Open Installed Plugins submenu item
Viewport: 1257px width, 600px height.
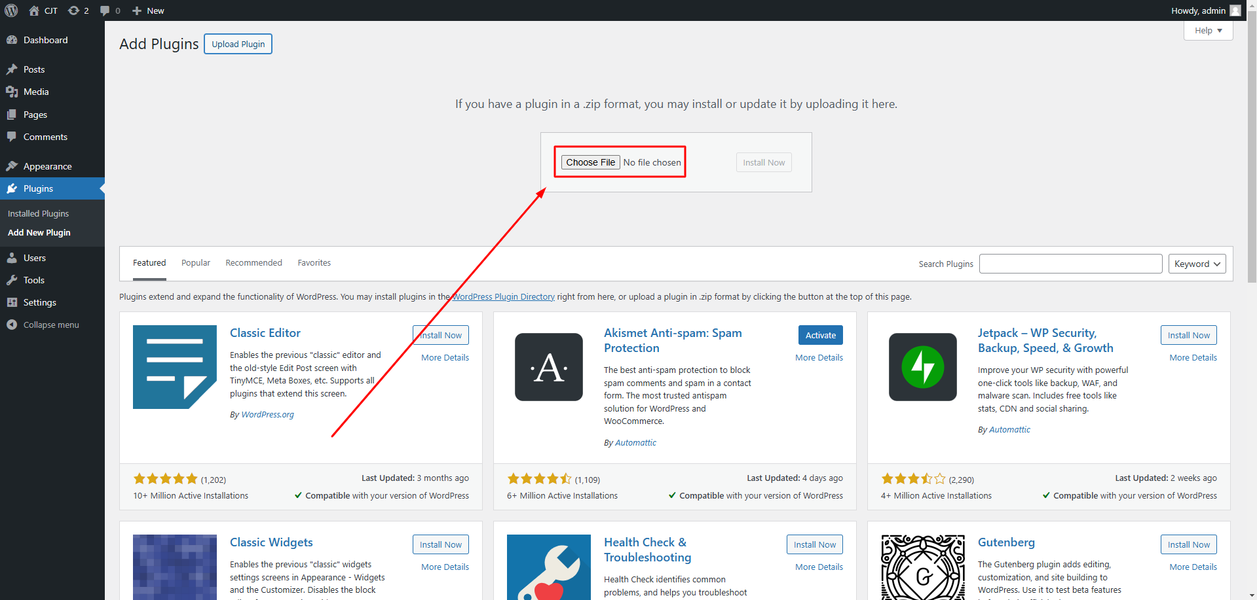38,213
